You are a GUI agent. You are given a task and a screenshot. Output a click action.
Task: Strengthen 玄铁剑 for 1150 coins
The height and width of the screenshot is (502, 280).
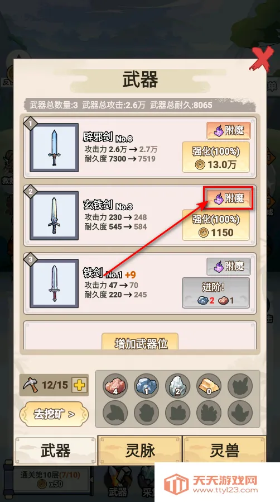216,225
